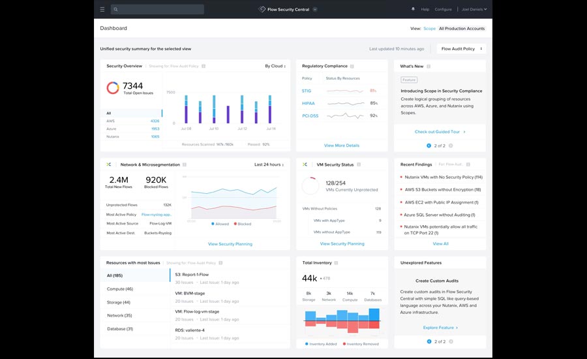The height and width of the screenshot is (359, 587).
Task: Toggle Inventory Added legend item
Action: tap(320, 344)
